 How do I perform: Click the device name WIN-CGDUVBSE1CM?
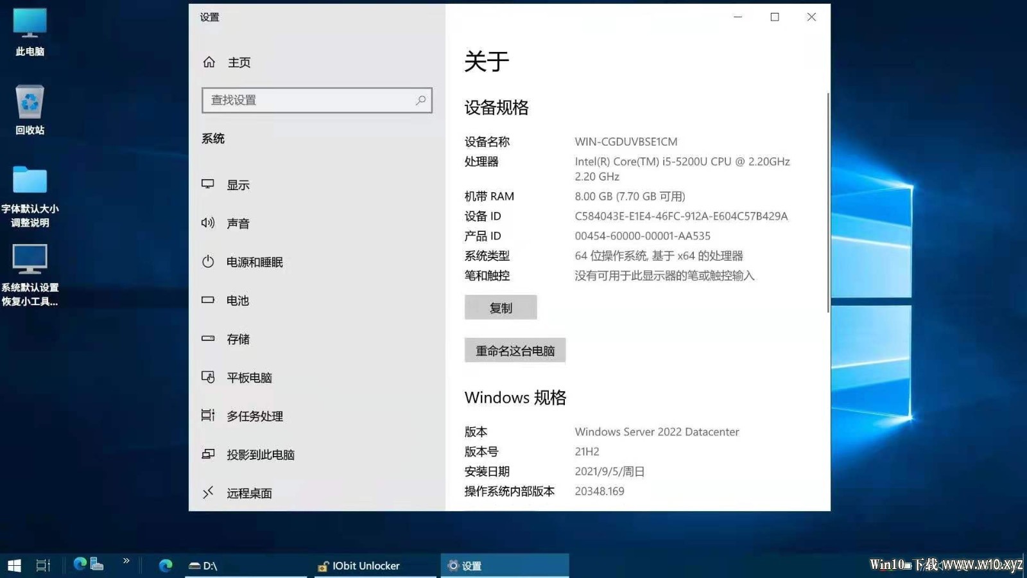[x=626, y=141]
